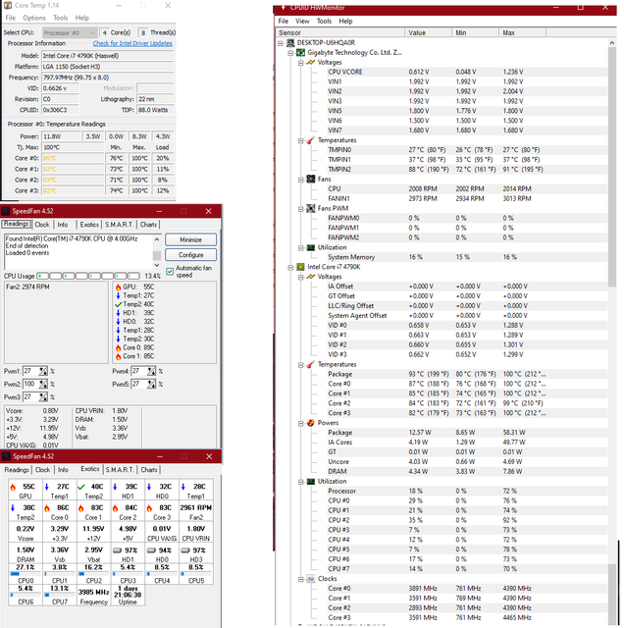Click the CPUID HWMonitor title bar icon
The width and height of the screenshot is (624, 628).
coord(283,7)
